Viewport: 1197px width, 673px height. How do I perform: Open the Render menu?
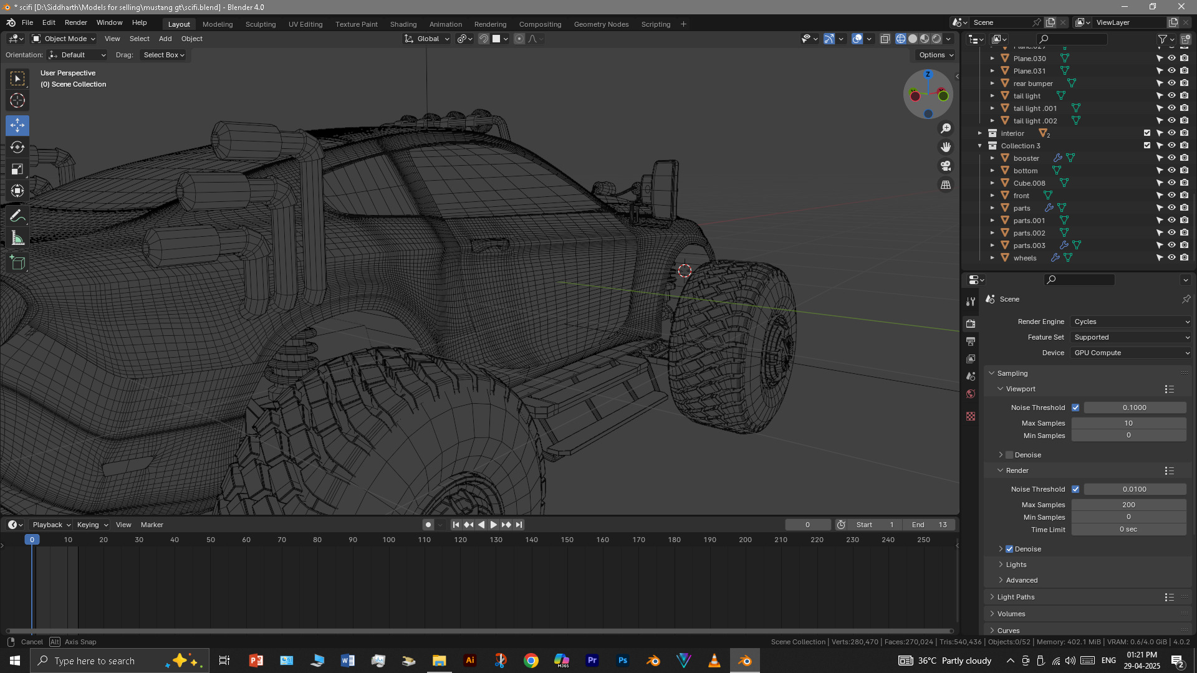click(76, 22)
